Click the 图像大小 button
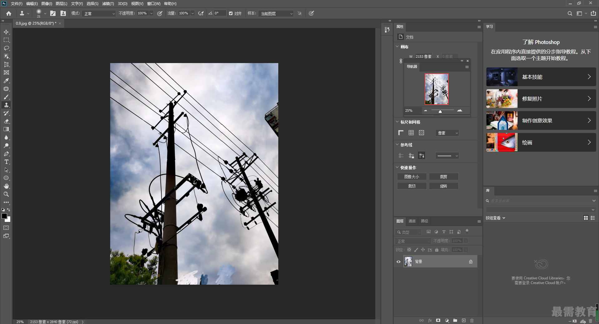 (x=412, y=177)
